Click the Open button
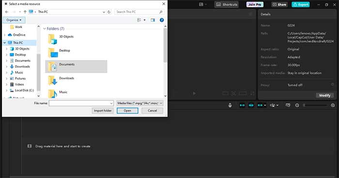Image resolution: width=339 pixels, height=178 pixels. (x=127, y=111)
